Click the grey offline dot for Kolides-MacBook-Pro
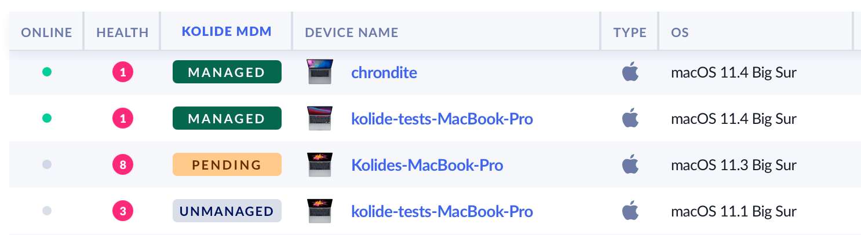861x235 pixels. click(x=47, y=165)
